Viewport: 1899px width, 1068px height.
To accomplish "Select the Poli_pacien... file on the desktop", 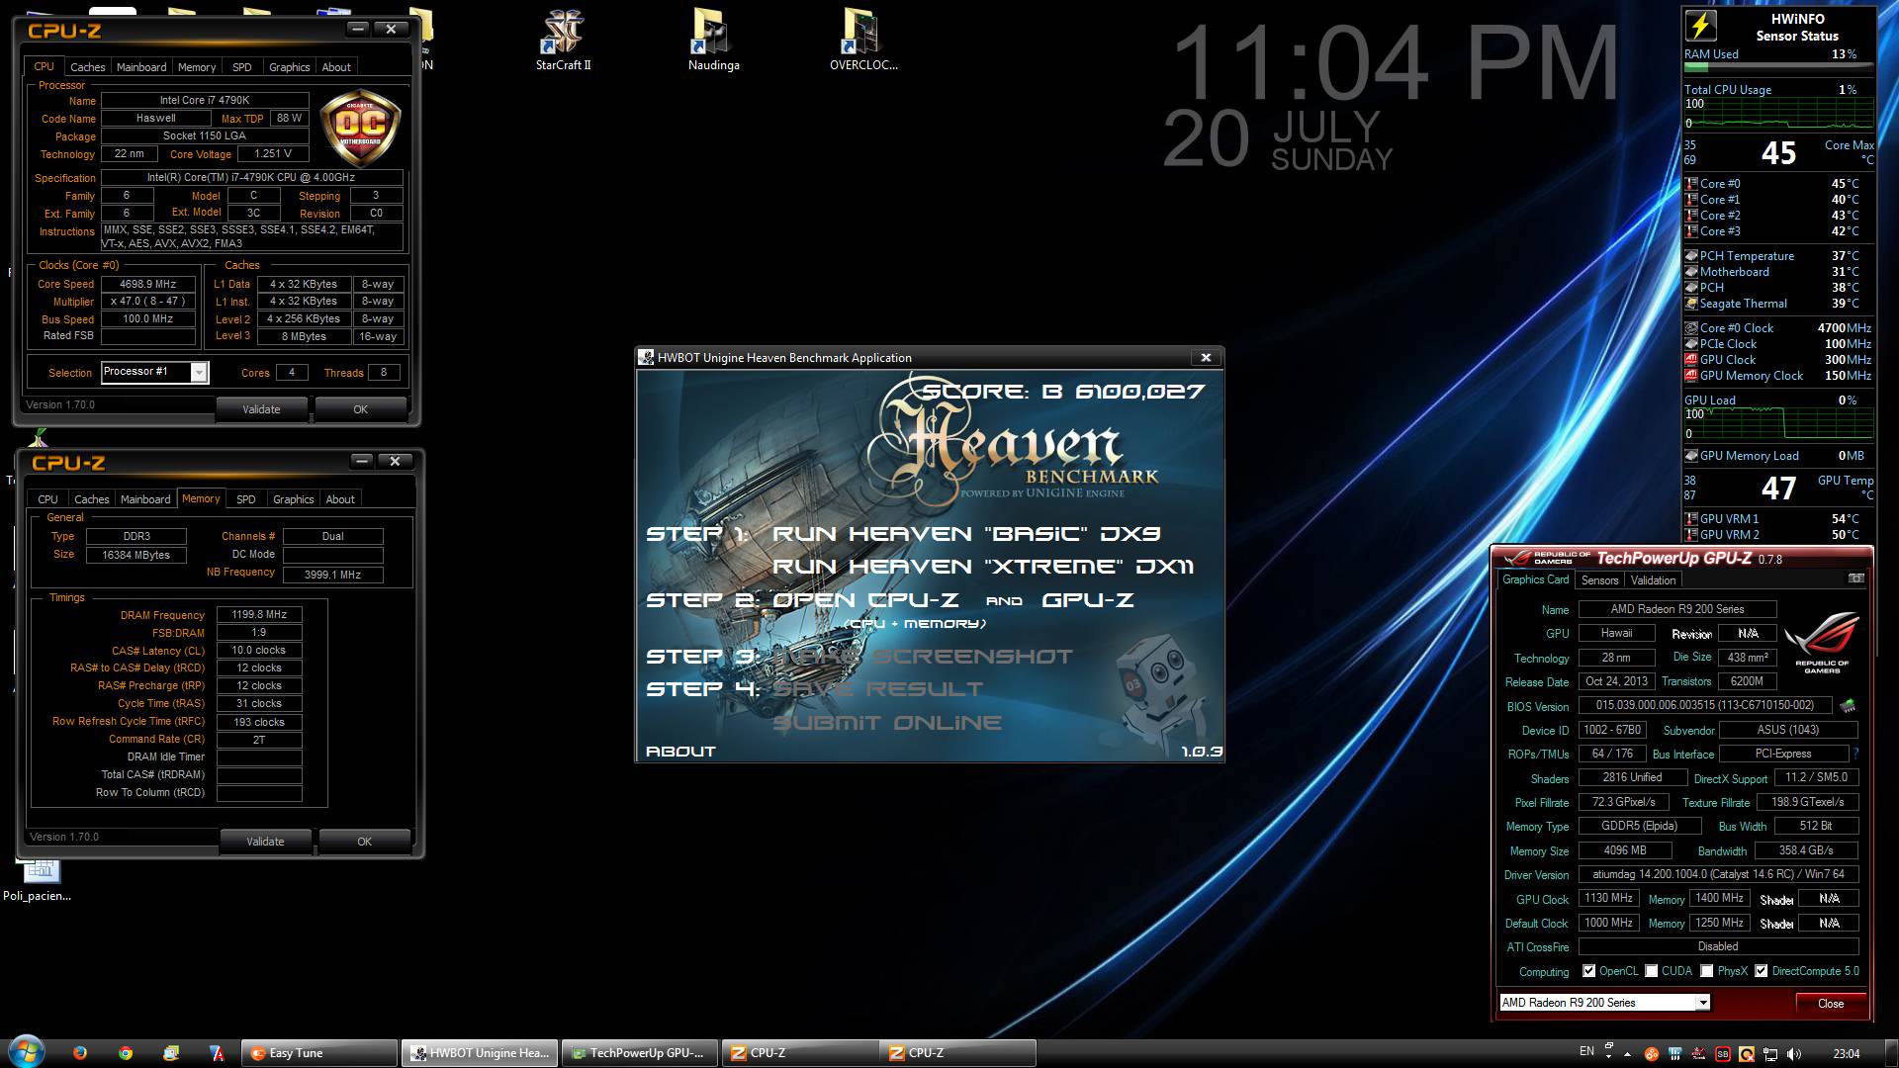I will pyautogui.click(x=38, y=880).
